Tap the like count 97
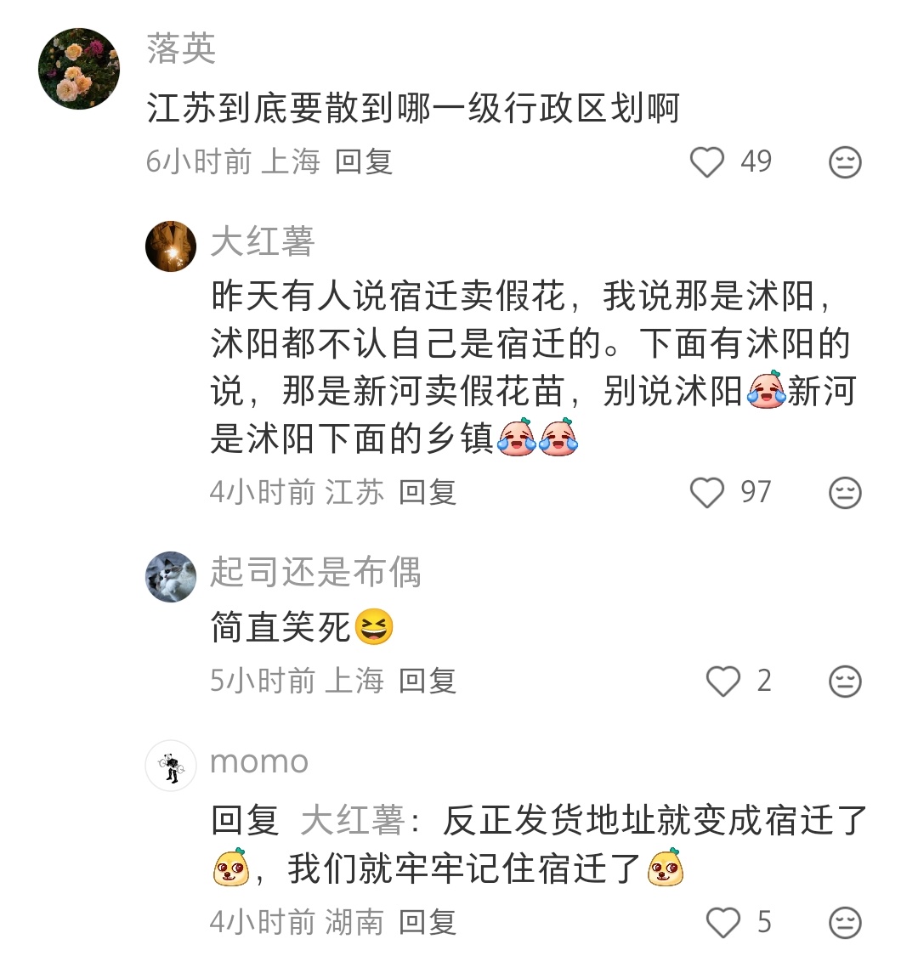 point(758,491)
